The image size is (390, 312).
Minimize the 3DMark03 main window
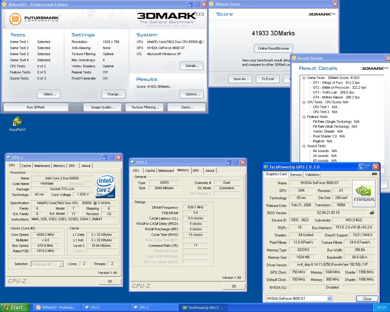[190, 5]
